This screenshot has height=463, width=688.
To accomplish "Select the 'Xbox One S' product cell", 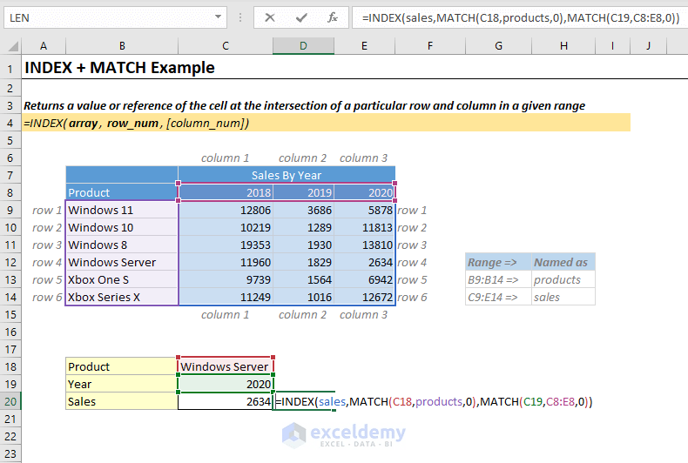I will point(122,279).
